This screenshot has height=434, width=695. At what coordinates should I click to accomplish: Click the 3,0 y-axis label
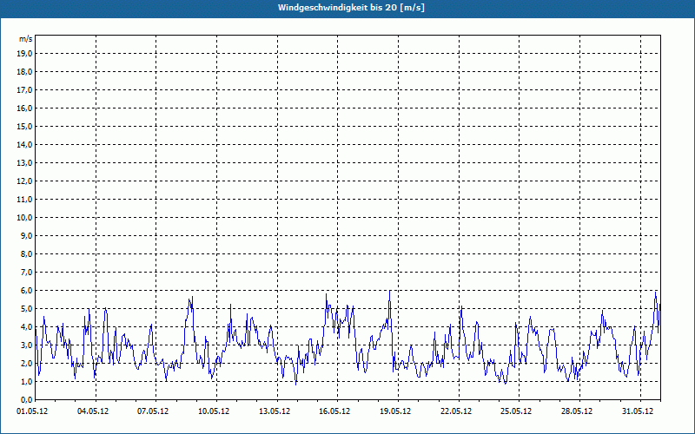point(26,345)
